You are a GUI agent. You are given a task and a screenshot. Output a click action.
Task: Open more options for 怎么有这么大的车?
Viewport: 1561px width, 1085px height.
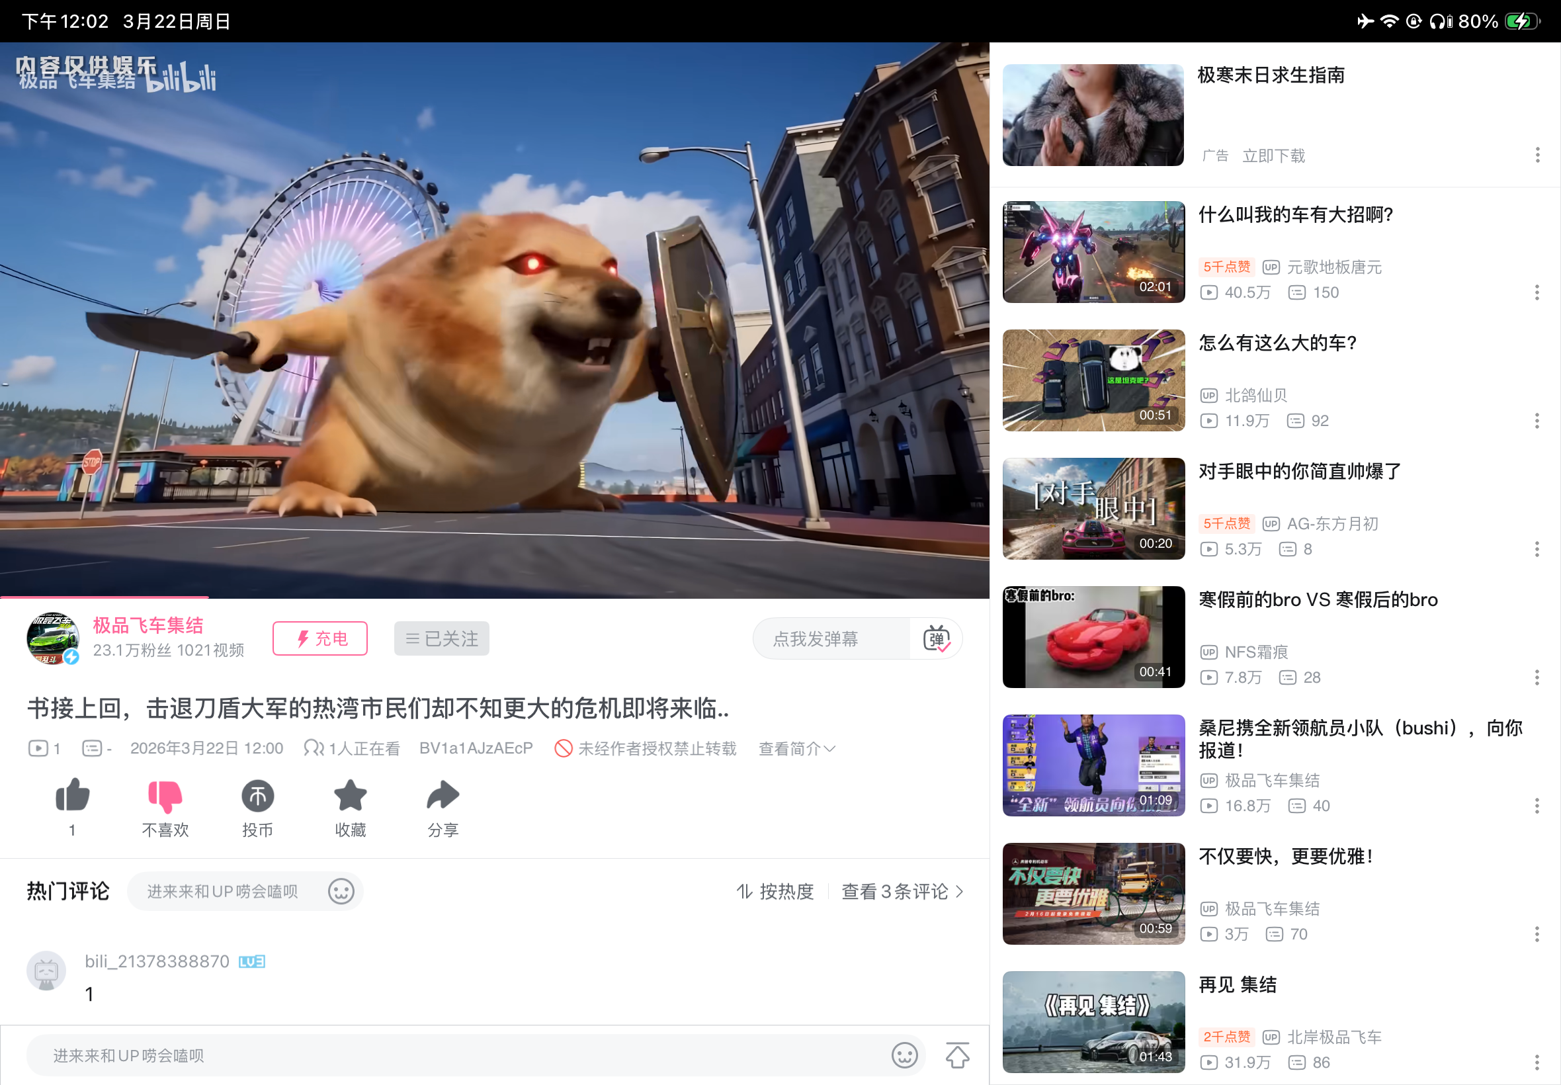tap(1537, 421)
